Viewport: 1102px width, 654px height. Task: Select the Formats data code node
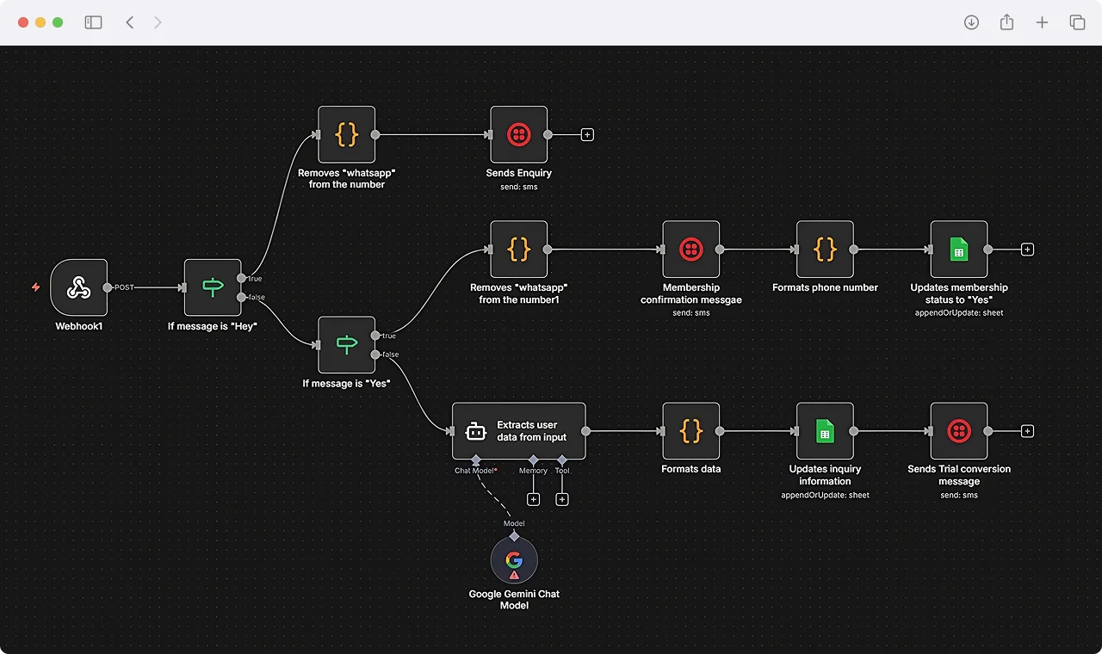(x=691, y=431)
